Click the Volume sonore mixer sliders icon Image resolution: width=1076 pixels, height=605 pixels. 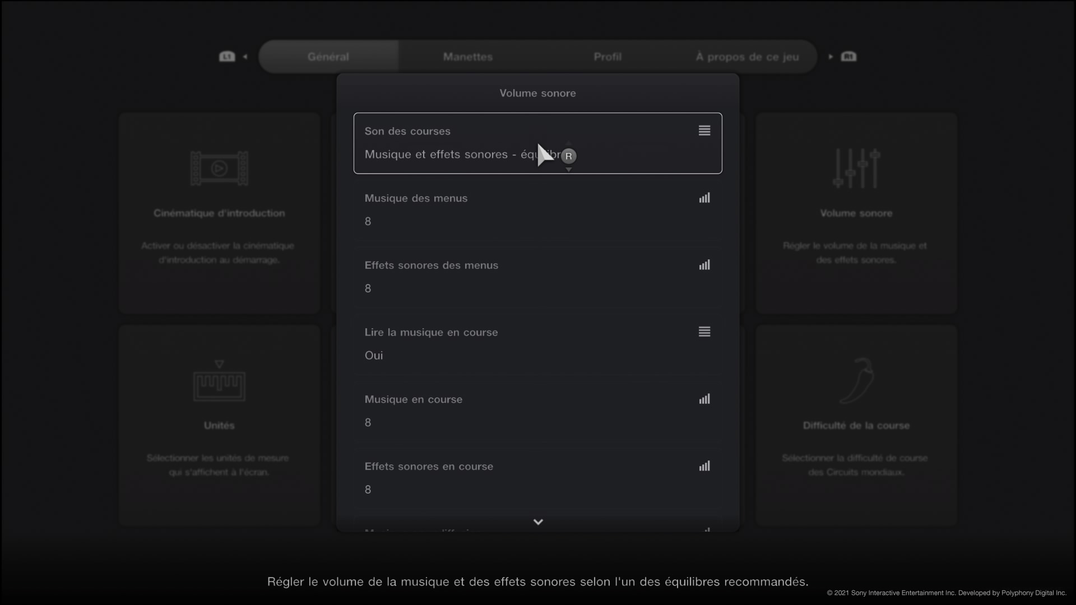coord(856,168)
